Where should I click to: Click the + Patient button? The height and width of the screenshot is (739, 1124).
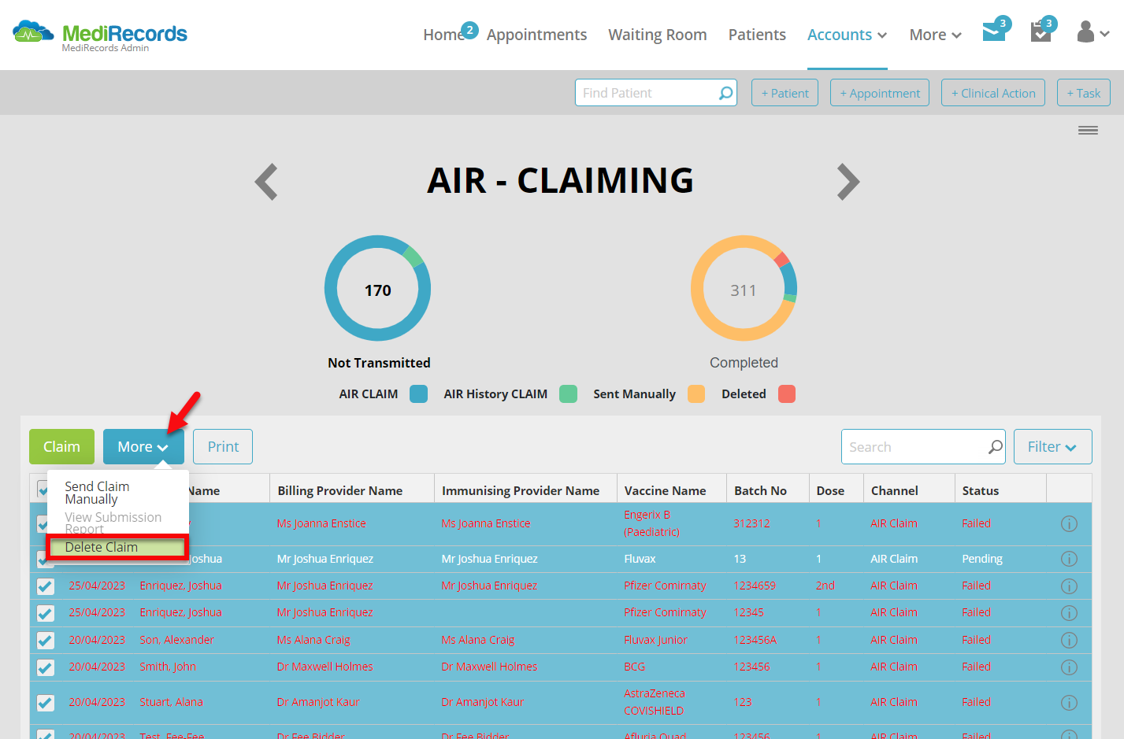point(785,93)
